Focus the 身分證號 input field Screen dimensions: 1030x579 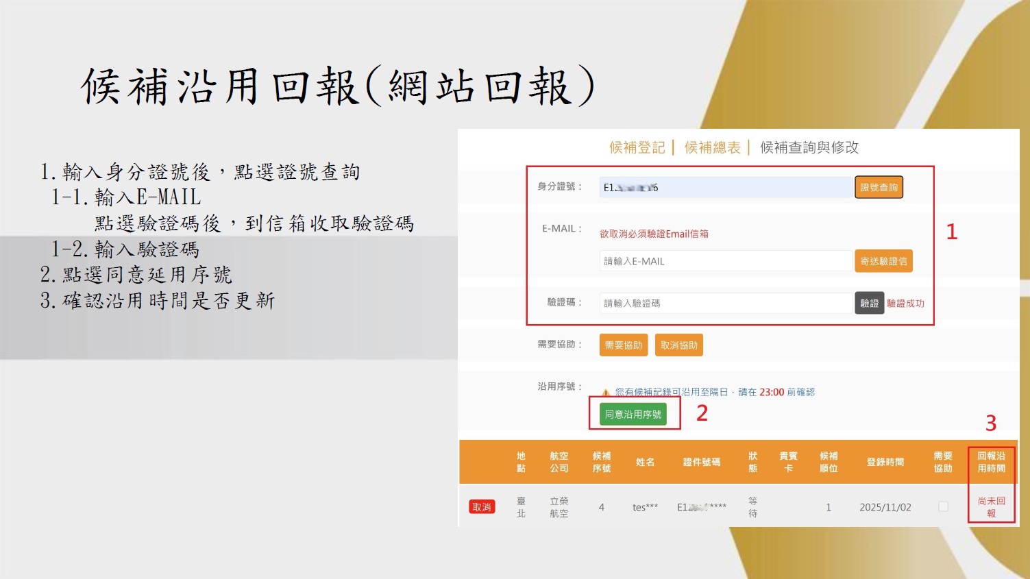click(725, 188)
